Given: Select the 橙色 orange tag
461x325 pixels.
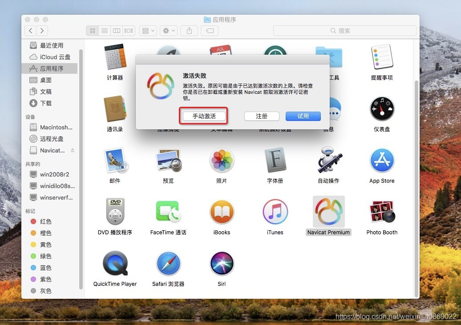Looking at the screenshot, I should (49, 233).
